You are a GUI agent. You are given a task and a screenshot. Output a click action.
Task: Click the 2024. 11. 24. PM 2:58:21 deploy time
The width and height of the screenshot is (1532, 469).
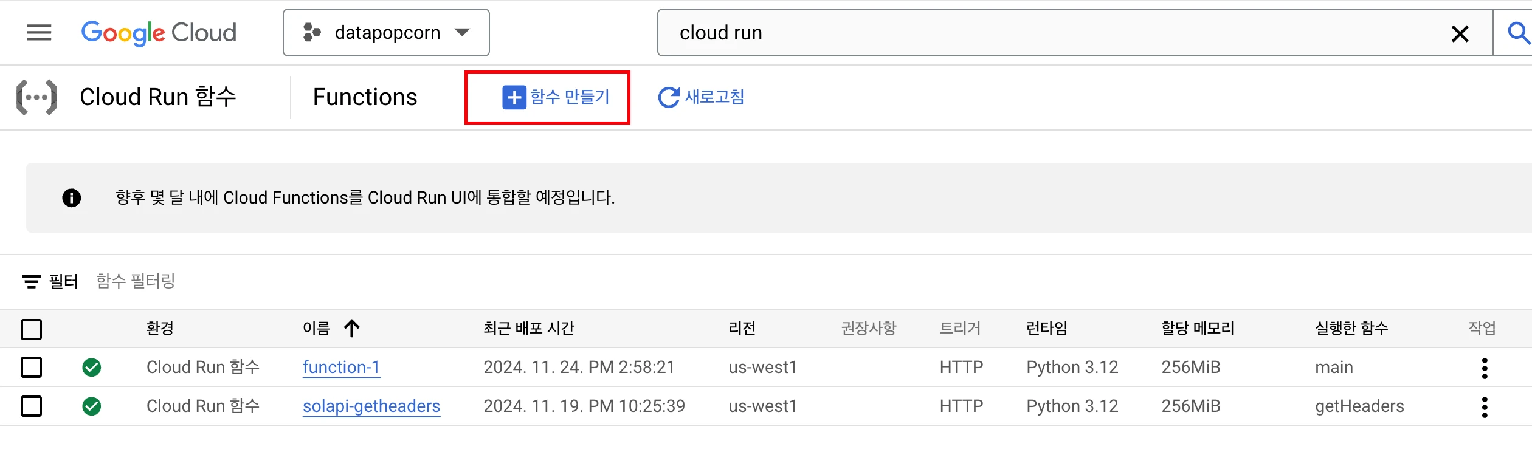point(579,368)
